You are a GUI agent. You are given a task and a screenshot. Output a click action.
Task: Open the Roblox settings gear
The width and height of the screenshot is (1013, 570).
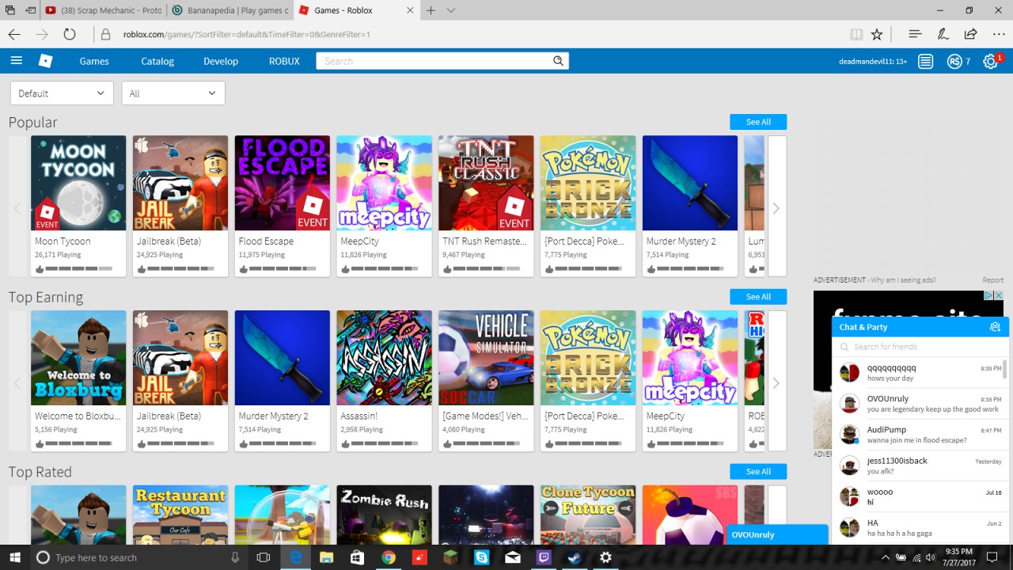tap(990, 61)
